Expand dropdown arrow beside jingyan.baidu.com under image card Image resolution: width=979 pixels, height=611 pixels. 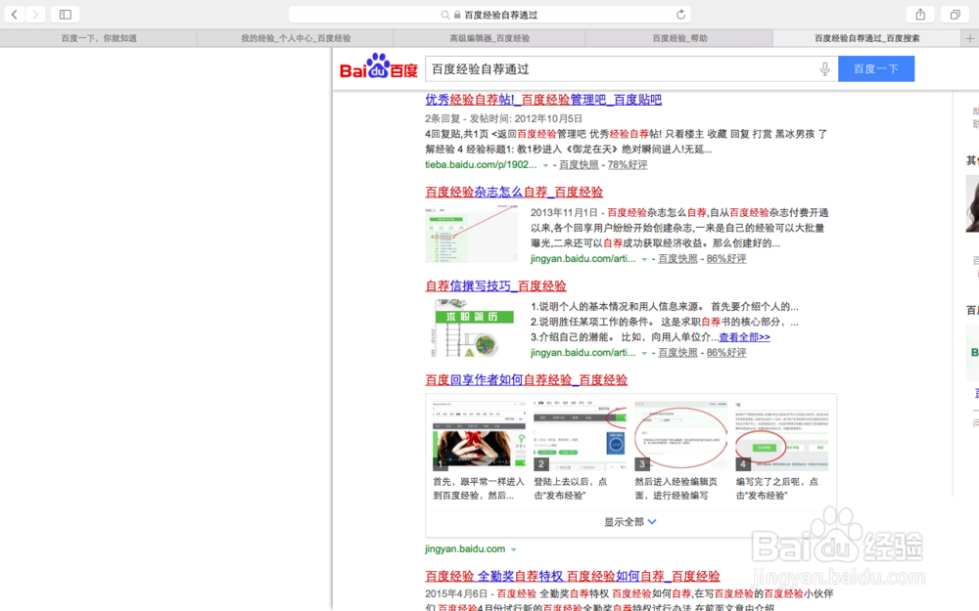514,549
